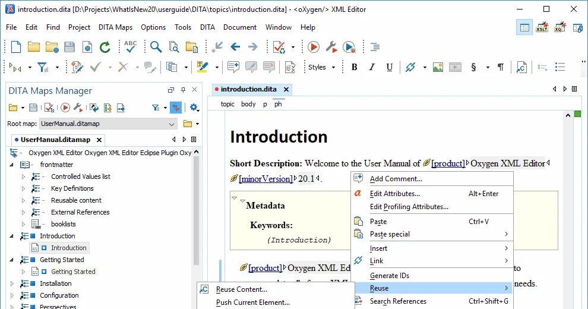This screenshot has width=588, height=309.
Task: Open XSLT debugger perspective icon
Action: pyautogui.click(x=542, y=27)
